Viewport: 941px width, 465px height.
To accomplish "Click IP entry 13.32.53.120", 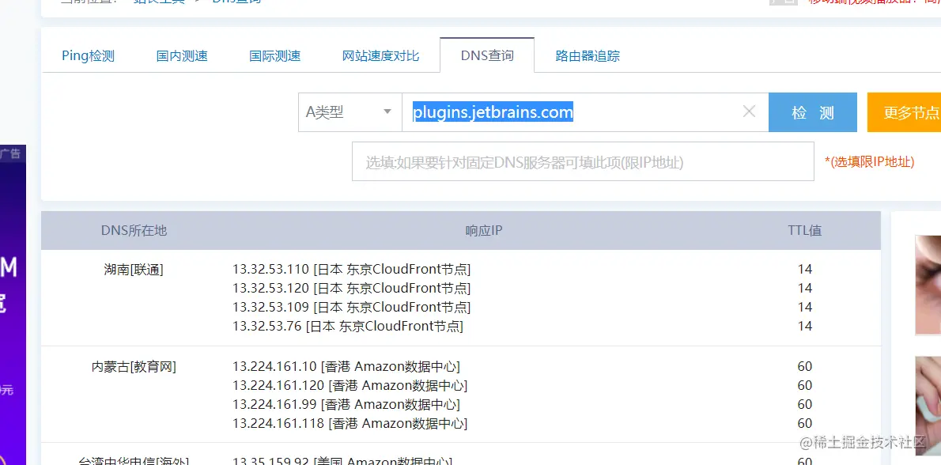I will pyautogui.click(x=352, y=289).
